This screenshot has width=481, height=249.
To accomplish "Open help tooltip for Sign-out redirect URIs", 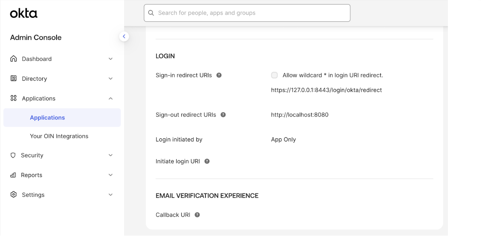I will coord(223,115).
